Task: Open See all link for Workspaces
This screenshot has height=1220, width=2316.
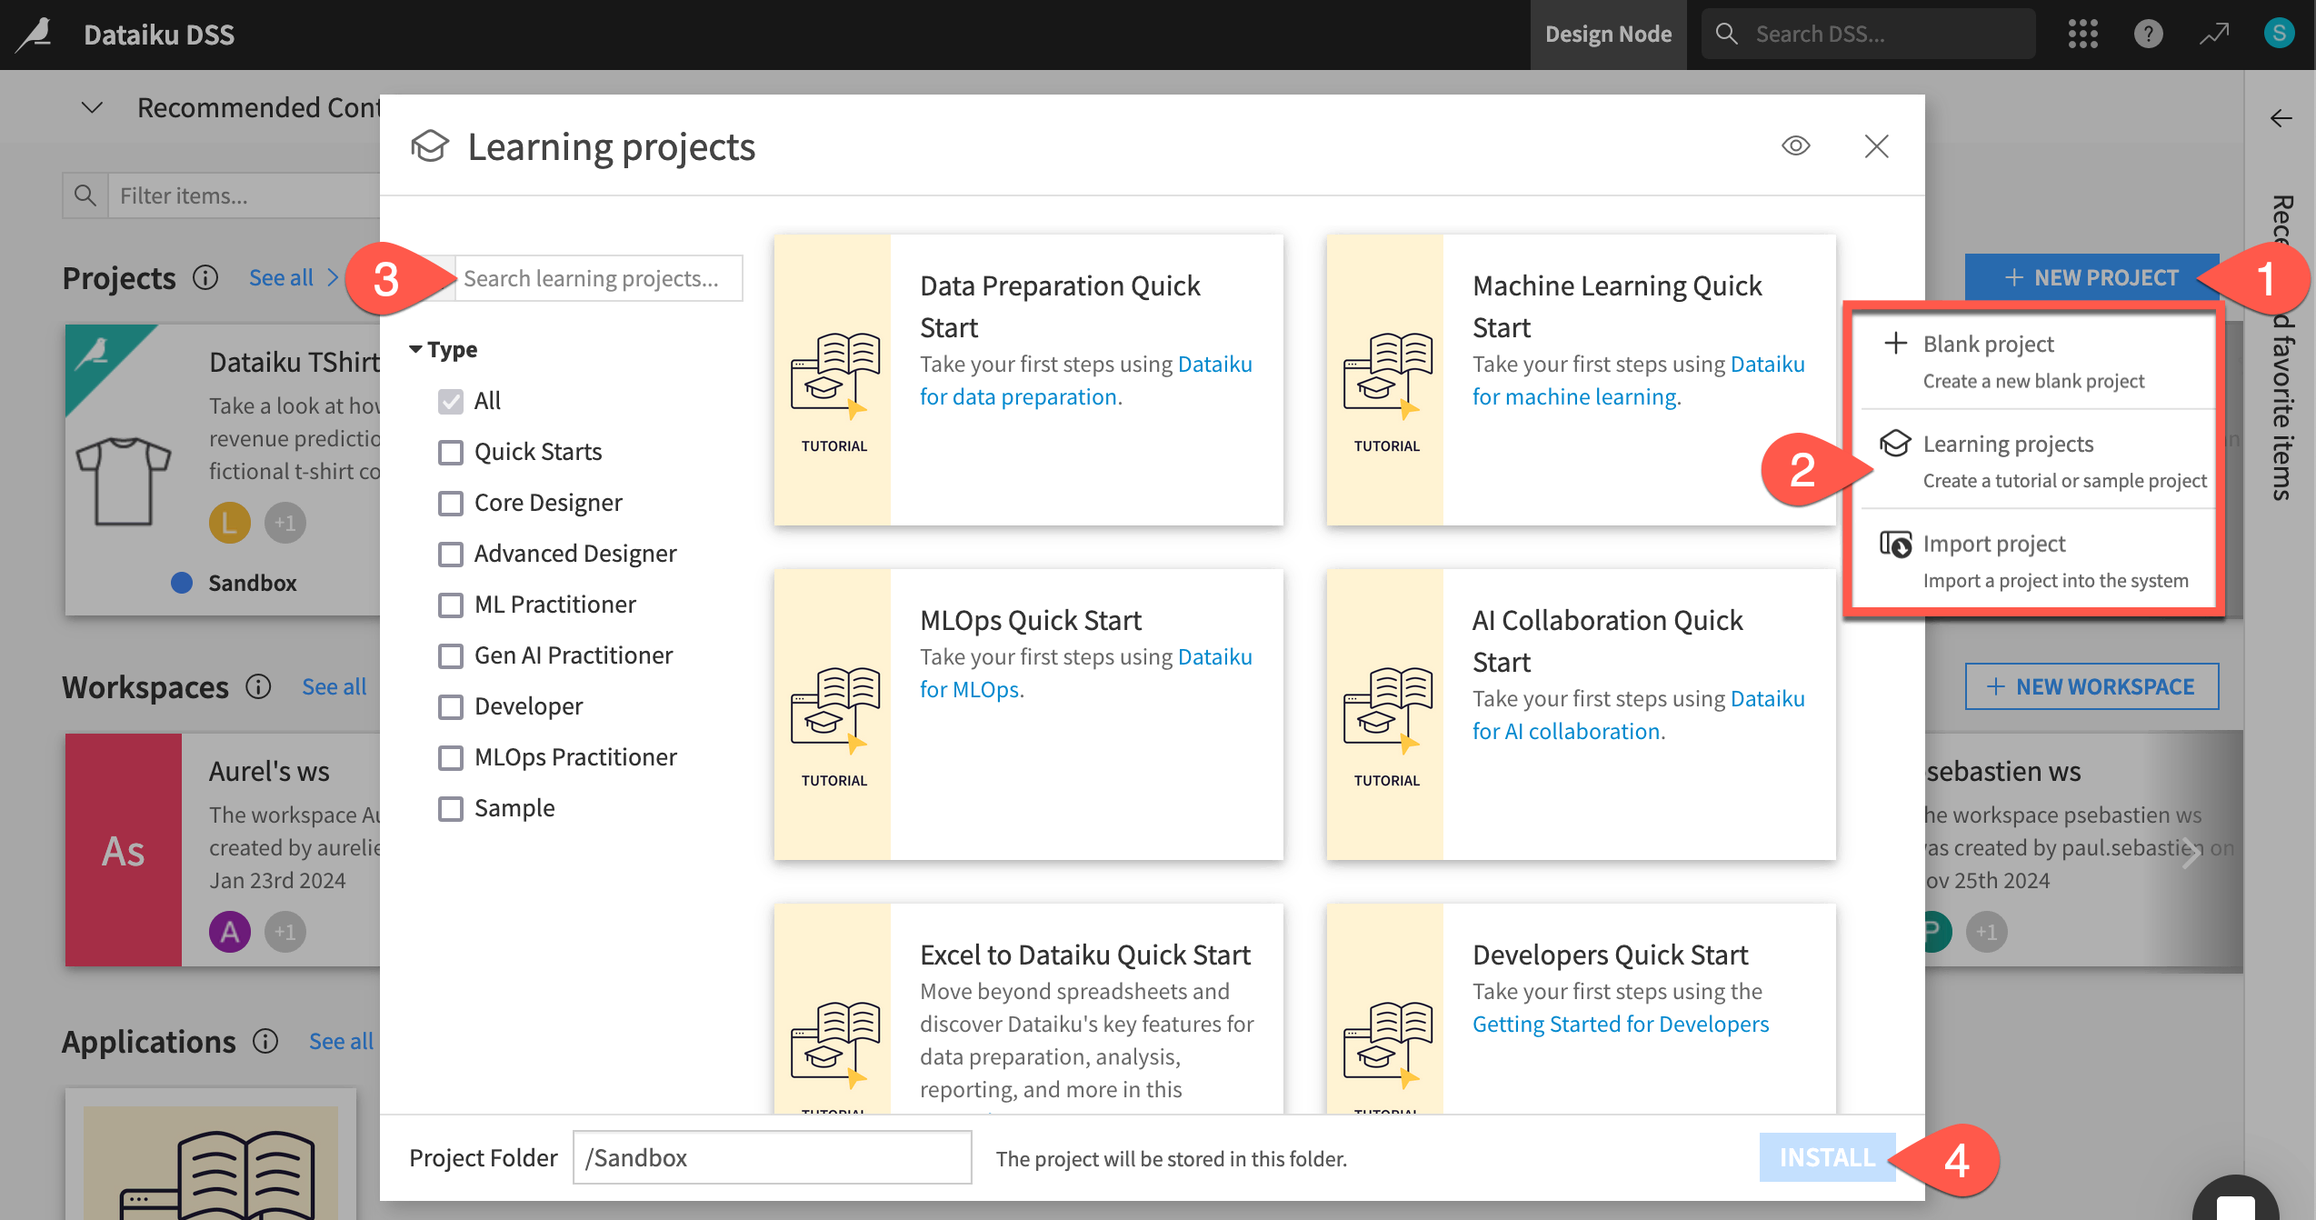Action: point(334,686)
